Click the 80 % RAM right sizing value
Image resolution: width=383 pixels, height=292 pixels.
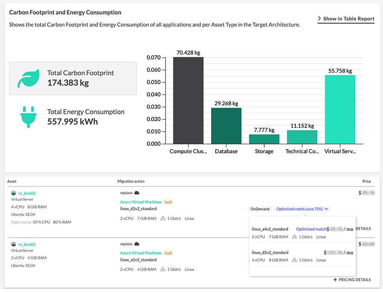62,222
